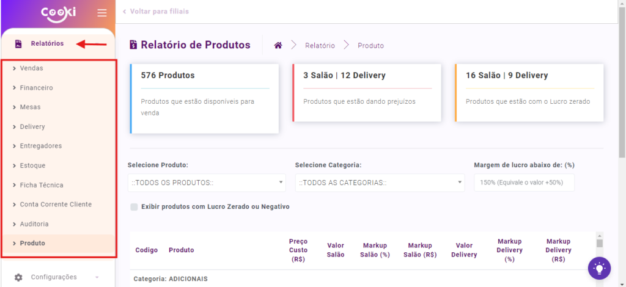The width and height of the screenshot is (626, 287).
Task: Click the Auditoria sidebar item
Action: pos(34,224)
